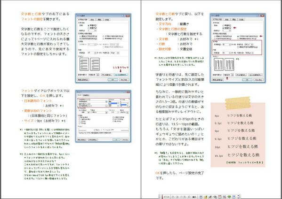Click フォントの設定 button in left page's Page Setup dialog
The image size is (282, 199).
coord(121,75)
